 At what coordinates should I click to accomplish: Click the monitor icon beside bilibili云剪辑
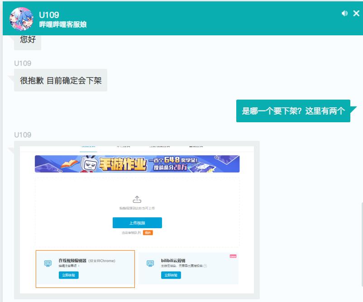click(150, 264)
